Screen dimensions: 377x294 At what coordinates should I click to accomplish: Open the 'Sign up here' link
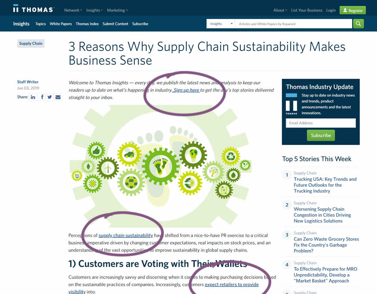[x=186, y=90]
